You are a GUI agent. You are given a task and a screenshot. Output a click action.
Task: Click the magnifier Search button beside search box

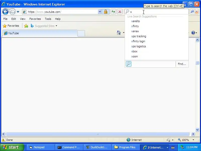192,12
